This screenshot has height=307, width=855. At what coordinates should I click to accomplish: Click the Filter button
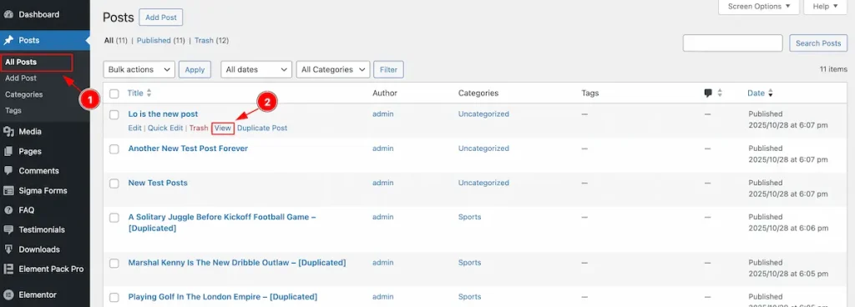389,70
